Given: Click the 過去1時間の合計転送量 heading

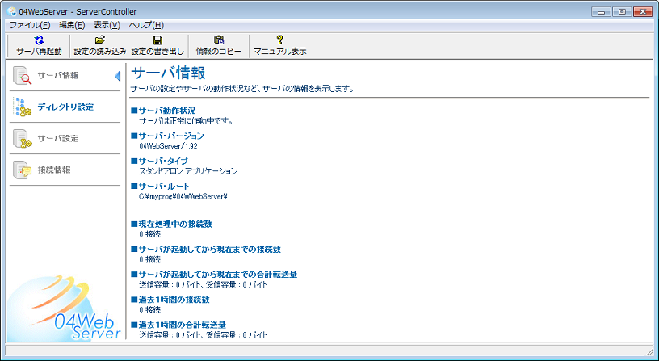Looking at the screenshot, I should click(178, 325).
